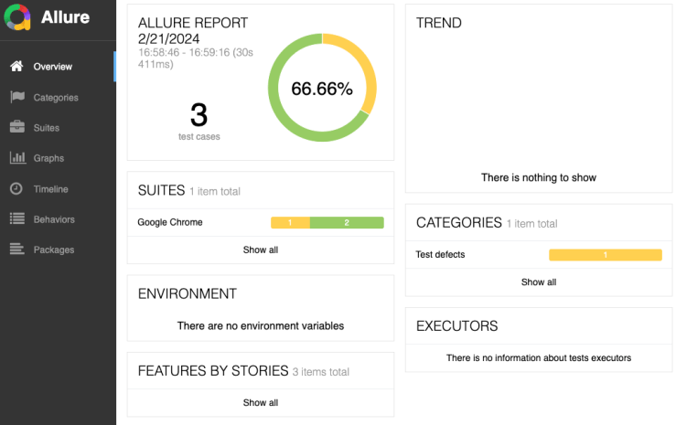The image size is (676, 425).
Task: Show all suites
Action: click(261, 250)
